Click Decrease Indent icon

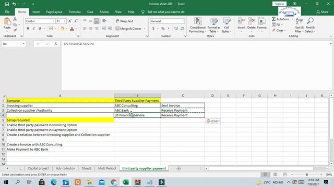click(104, 29)
